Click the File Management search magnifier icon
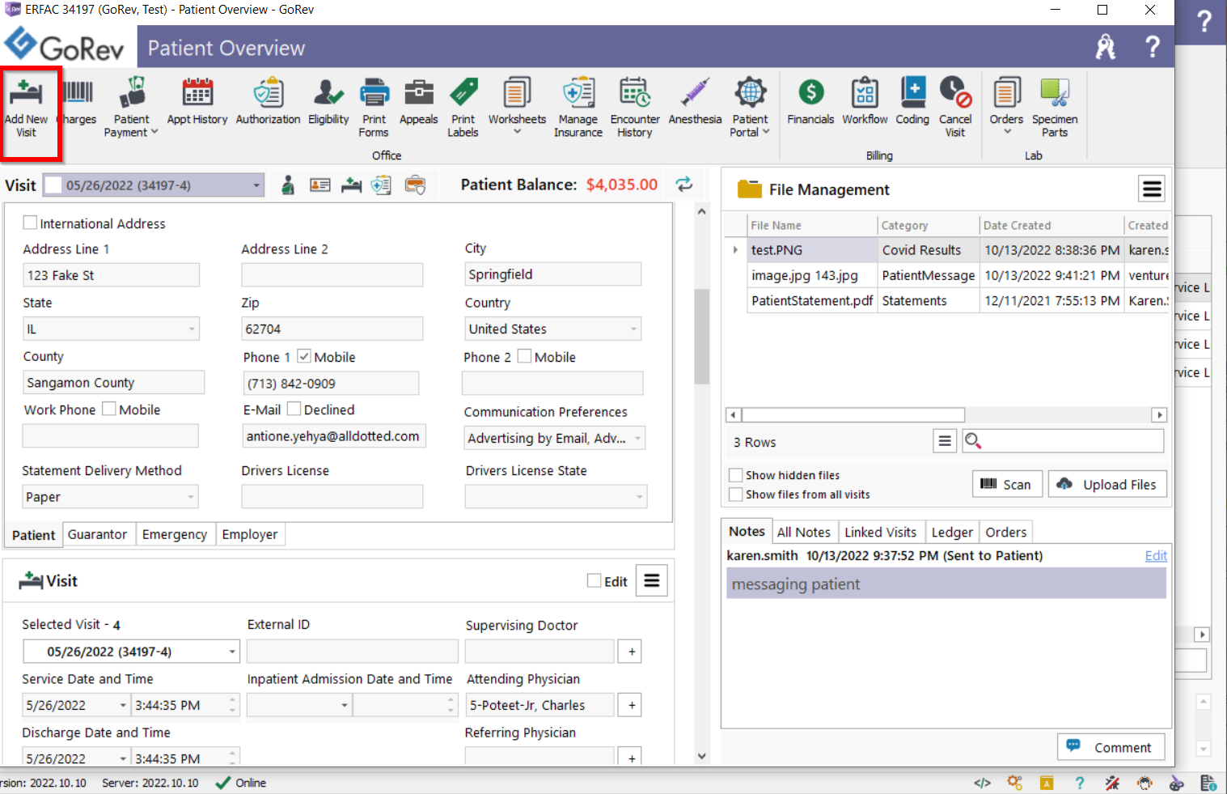This screenshot has width=1227, height=794. pos(973,440)
